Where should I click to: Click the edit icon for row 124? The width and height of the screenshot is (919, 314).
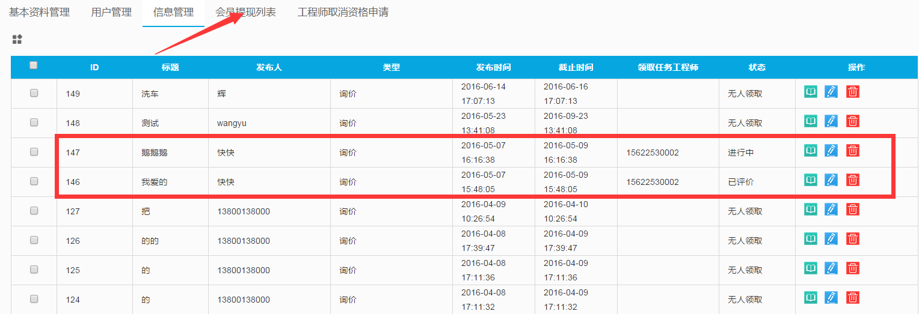click(831, 297)
